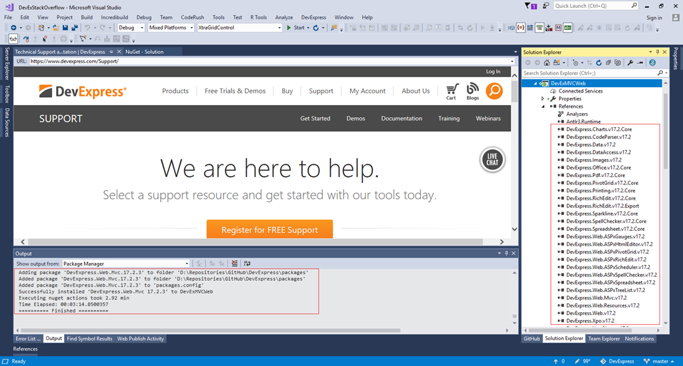Click the Find in Files toolbar icon
This screenshot has height=366, width=683.
333,27
